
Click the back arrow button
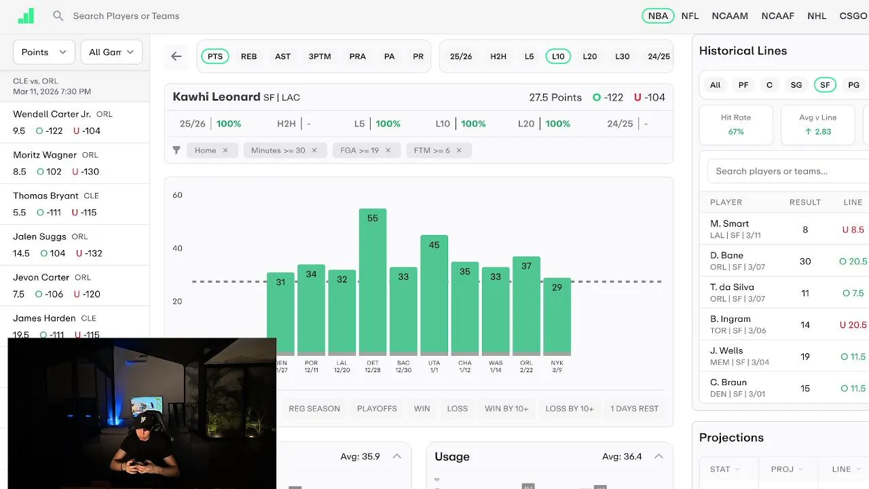pyautogui.click(x=177, y=56)
